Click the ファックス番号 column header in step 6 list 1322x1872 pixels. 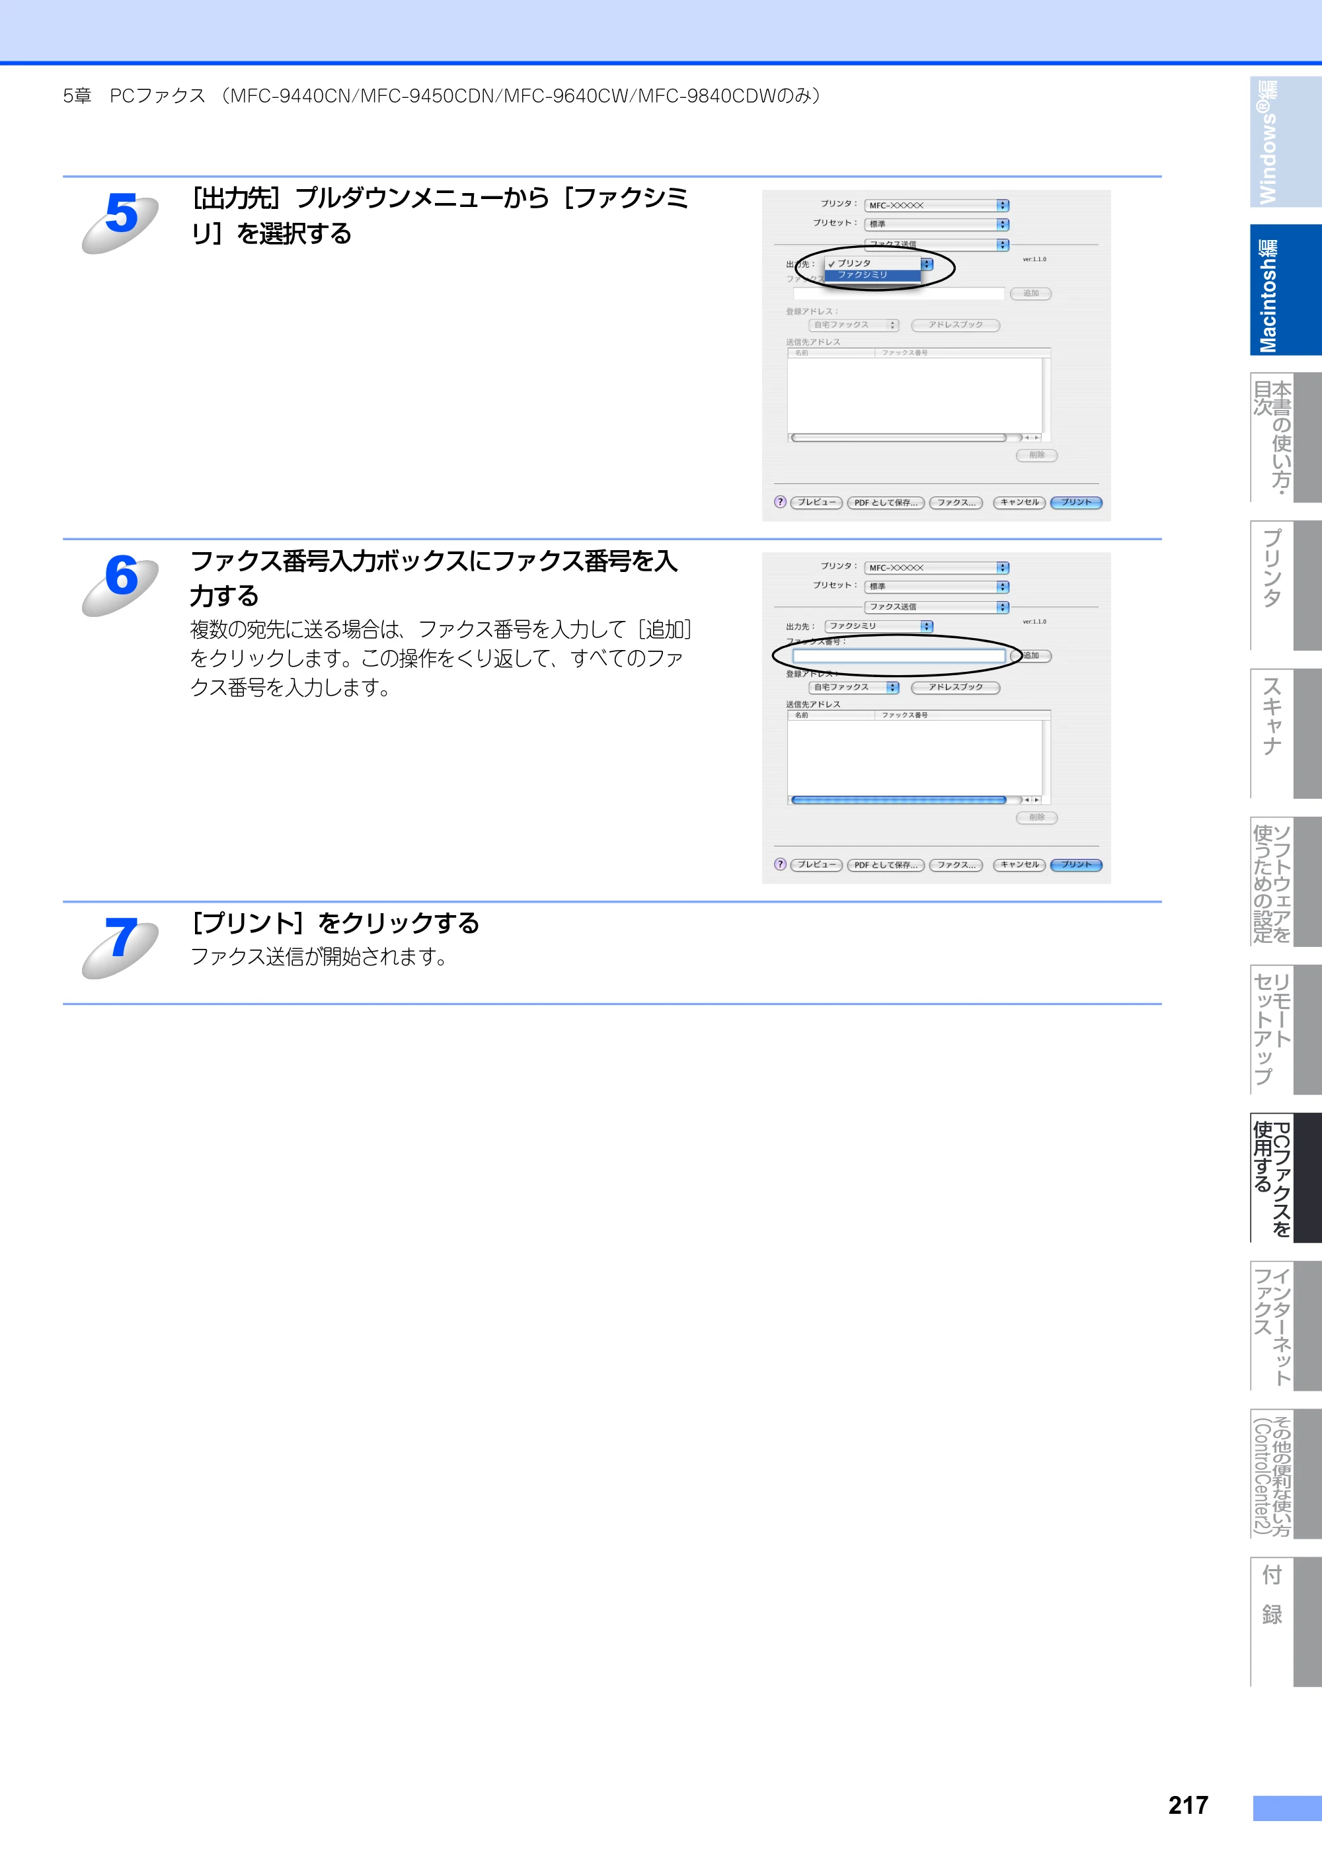[x=962, y=715]
